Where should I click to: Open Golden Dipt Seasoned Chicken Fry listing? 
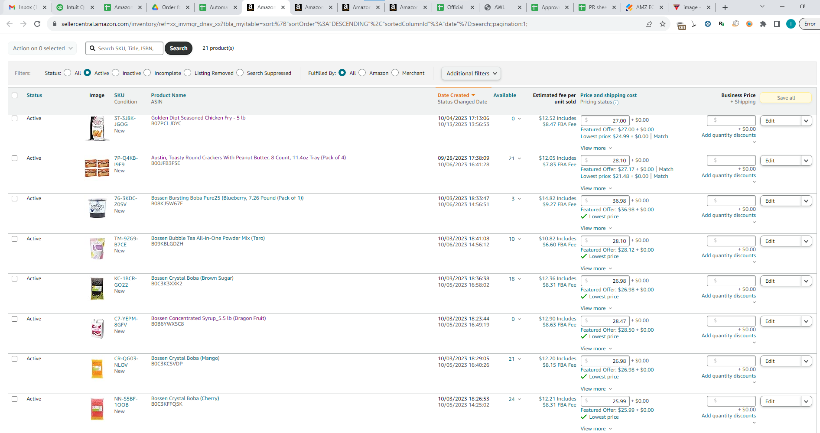(198, 118)
